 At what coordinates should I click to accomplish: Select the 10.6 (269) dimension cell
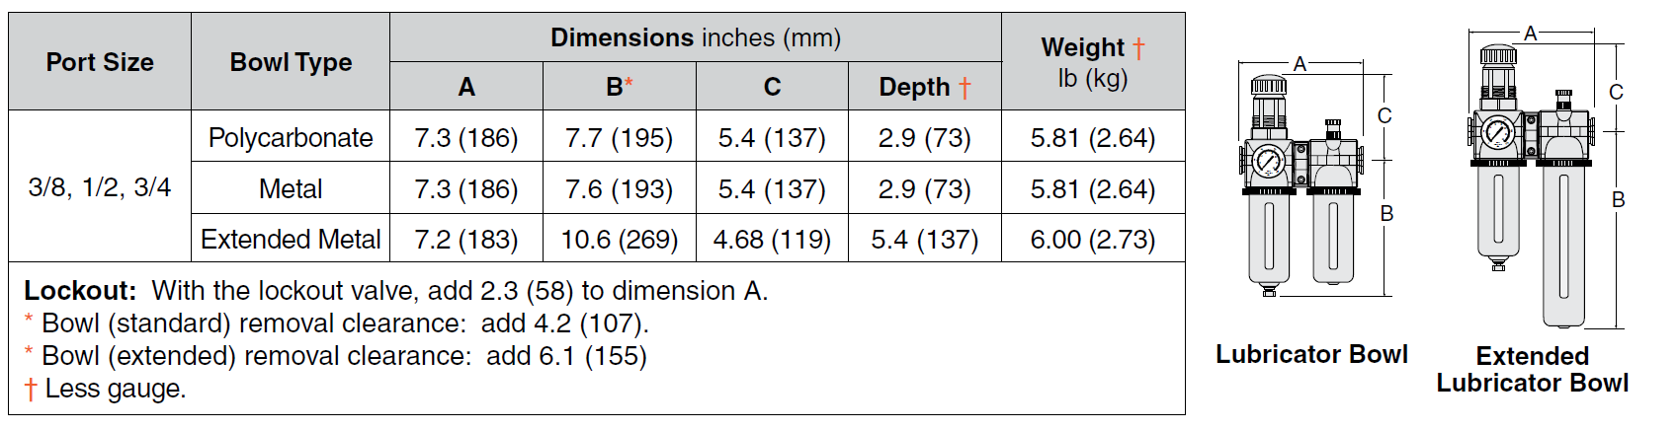click(x=619, y=240)
